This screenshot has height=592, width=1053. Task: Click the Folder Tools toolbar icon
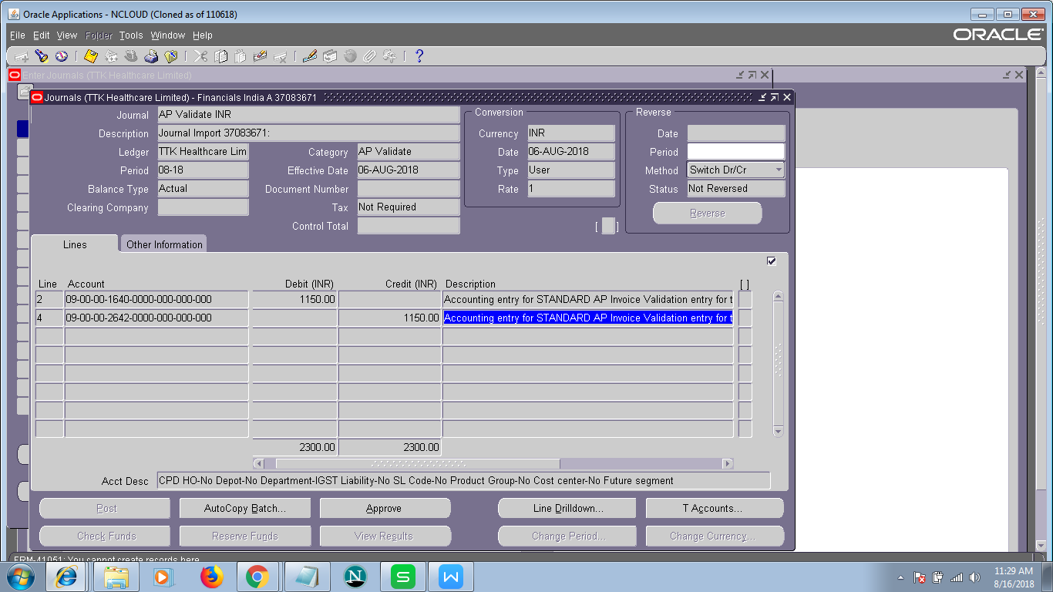pyautogui.click(x=390, y=56)
